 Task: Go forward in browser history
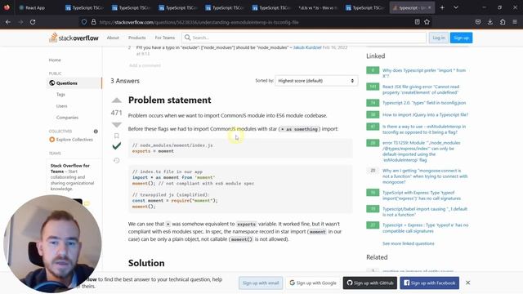point(20,22)
